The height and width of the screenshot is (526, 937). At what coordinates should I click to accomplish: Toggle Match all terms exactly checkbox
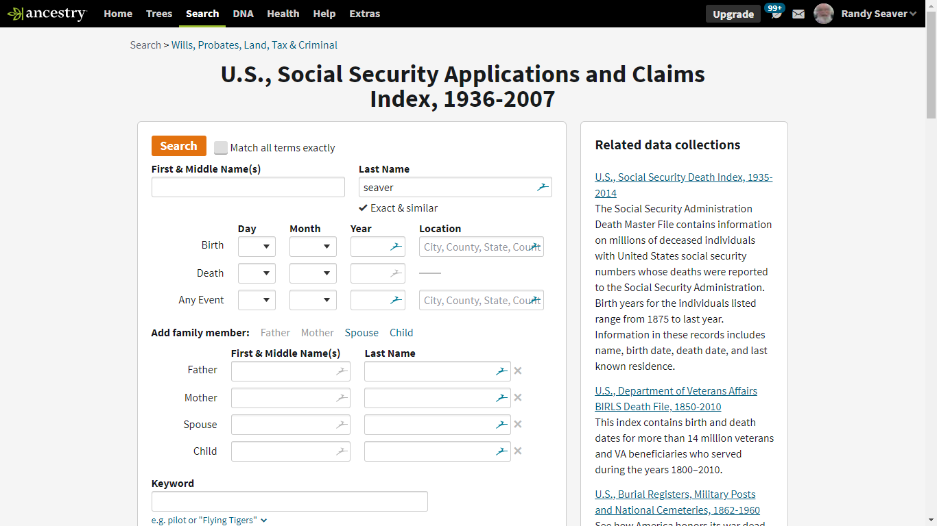coord(220,148)
